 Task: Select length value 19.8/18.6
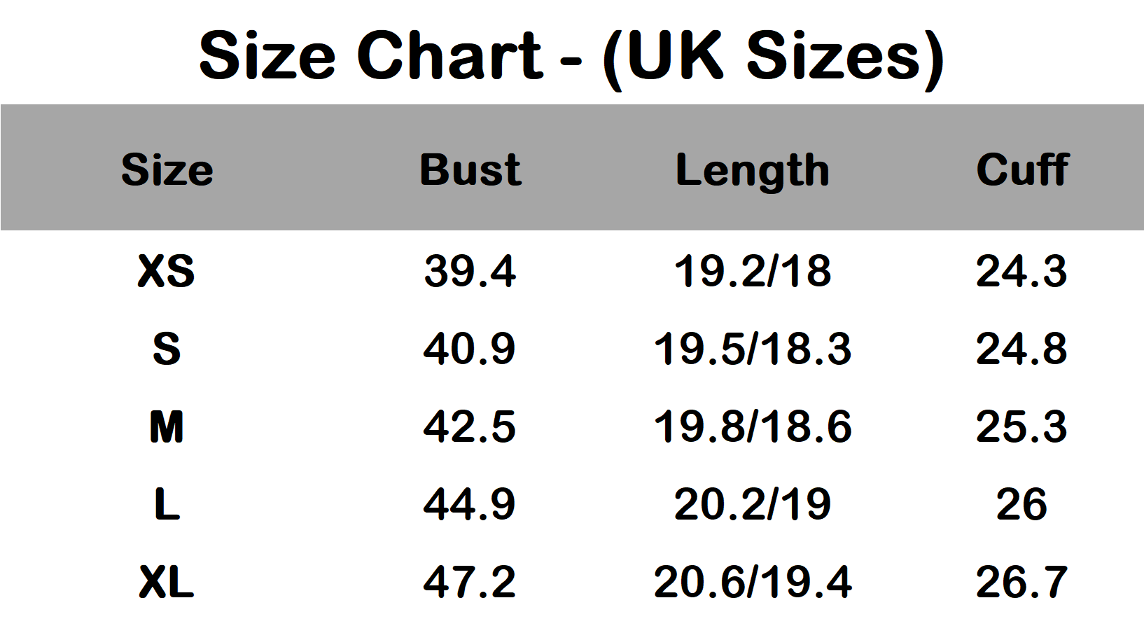(753, 426)
